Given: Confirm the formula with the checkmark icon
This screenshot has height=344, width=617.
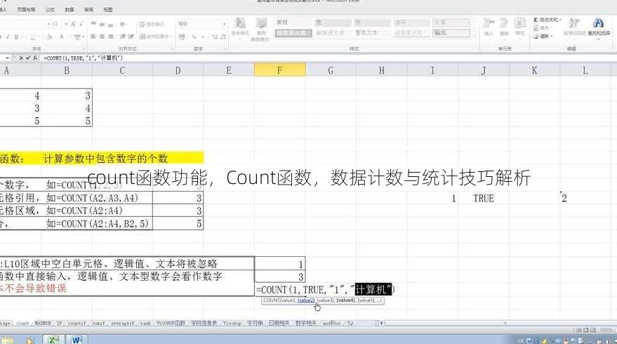Looking at the screenshot, I should point(28,58).
